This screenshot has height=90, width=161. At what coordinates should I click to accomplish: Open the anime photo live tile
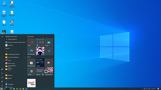40,51
